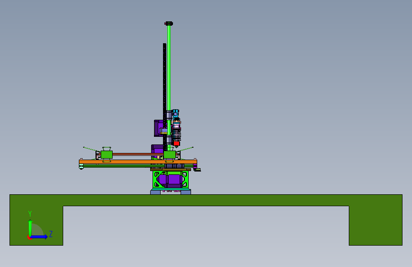
Task: Select the right green carriage block under rod
Action: [x=170, y=154]
